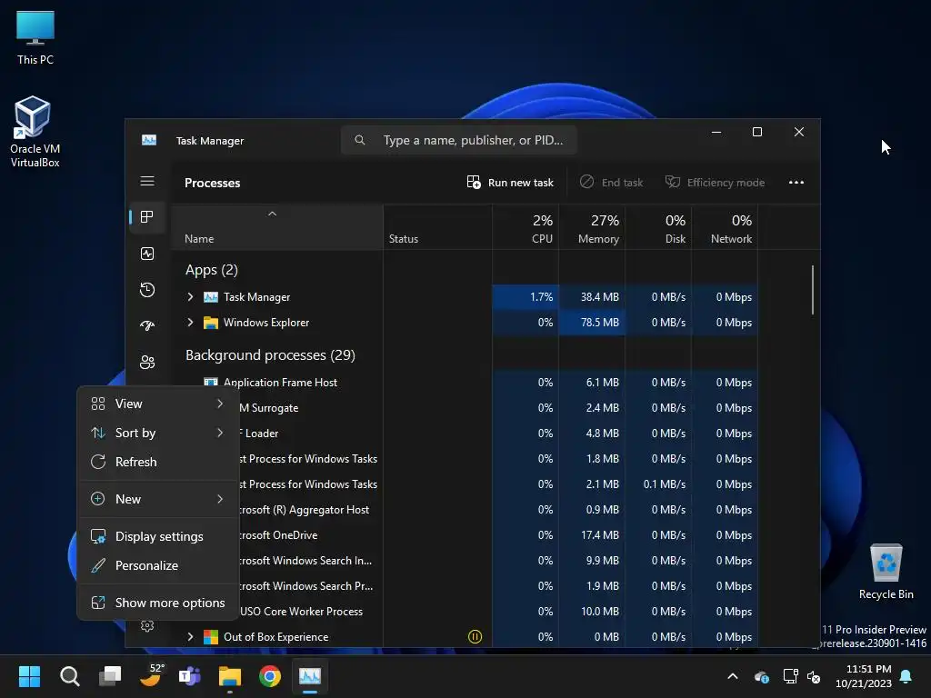Open Task View on the taskbar
931x698 pixels.
coord(110,676)
